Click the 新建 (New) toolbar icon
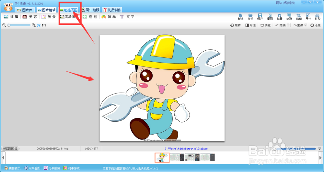 (x=240, y=16)
